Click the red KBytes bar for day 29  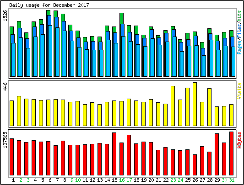click(x=217, y=154)
